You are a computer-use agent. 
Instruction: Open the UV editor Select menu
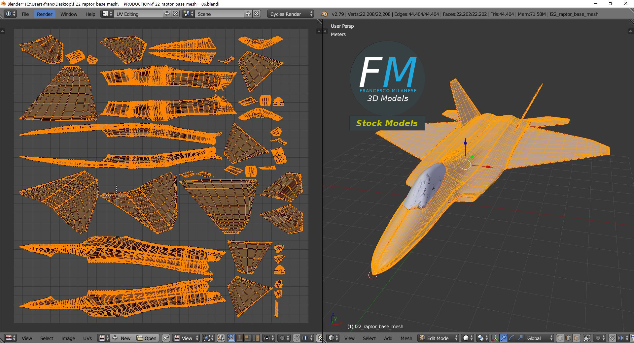[47, 338]
